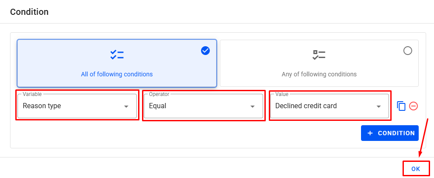Click the blue checkmark badge on All card
This screenshot has width=434, height=178.
(x=205, y=51)
